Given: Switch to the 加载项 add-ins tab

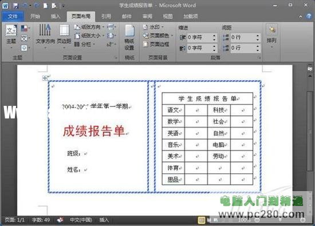Looking at the screenshot, I should [x=191, y=16].
